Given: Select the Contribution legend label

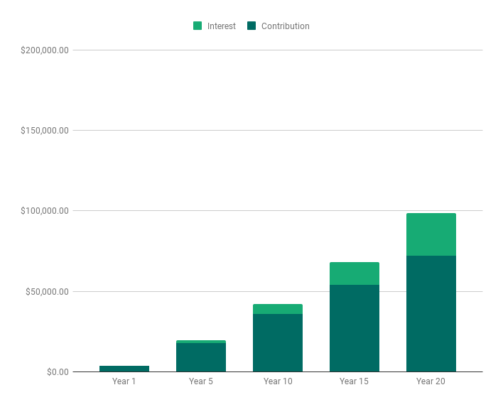Looking at the screenshot, I should (x=285, y=26).
